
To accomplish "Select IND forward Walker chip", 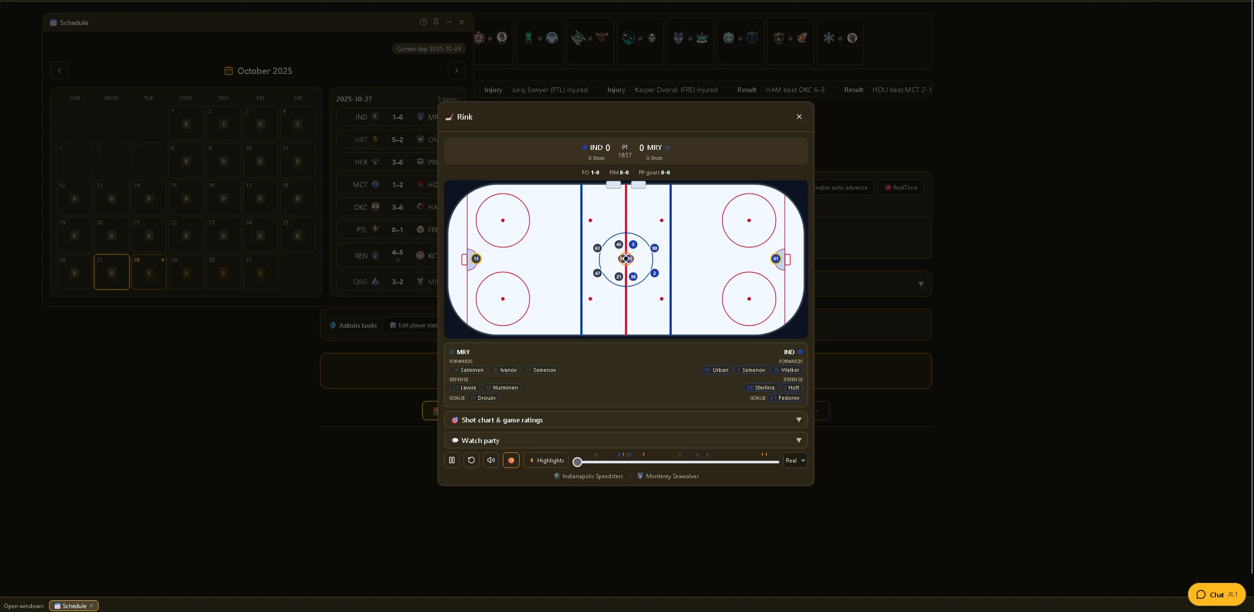I will coord(786,370).
